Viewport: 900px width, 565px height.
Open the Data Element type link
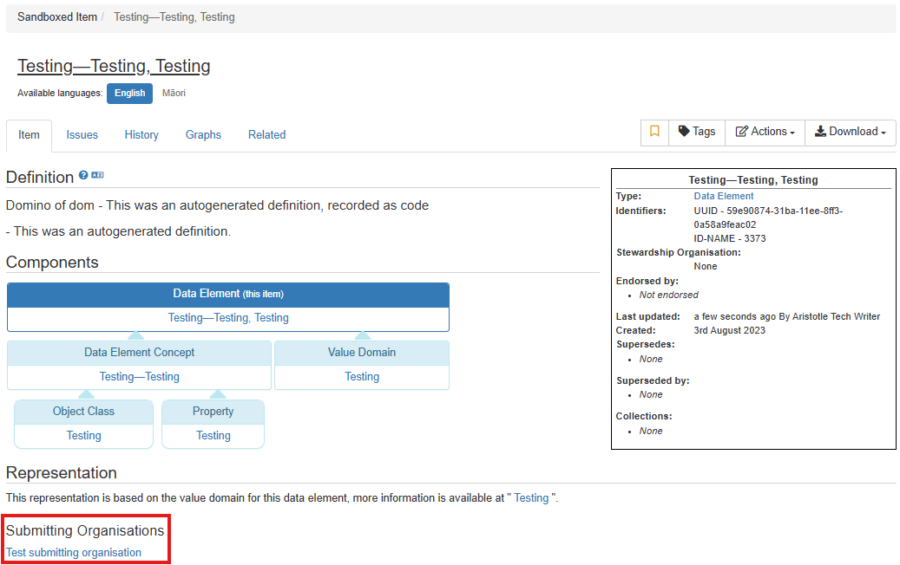pos(724,197)
